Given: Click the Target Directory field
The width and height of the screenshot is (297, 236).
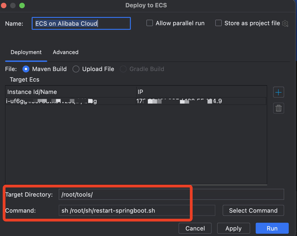Looking at the screenshot, I should (x=171, y=194).
